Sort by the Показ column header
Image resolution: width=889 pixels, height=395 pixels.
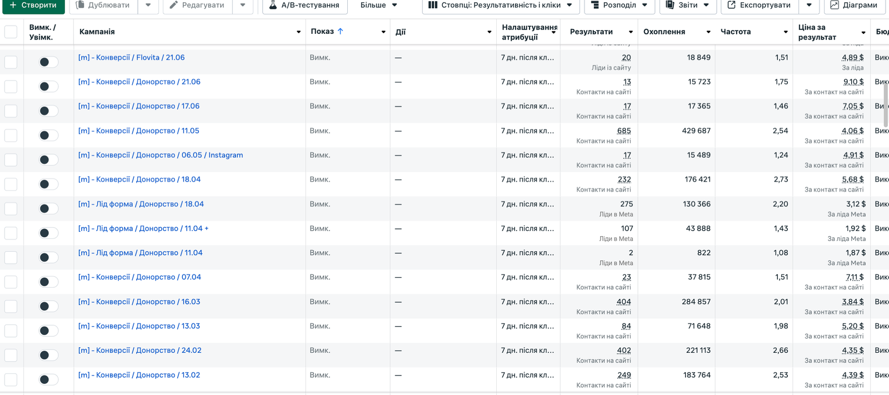(323, 32)
